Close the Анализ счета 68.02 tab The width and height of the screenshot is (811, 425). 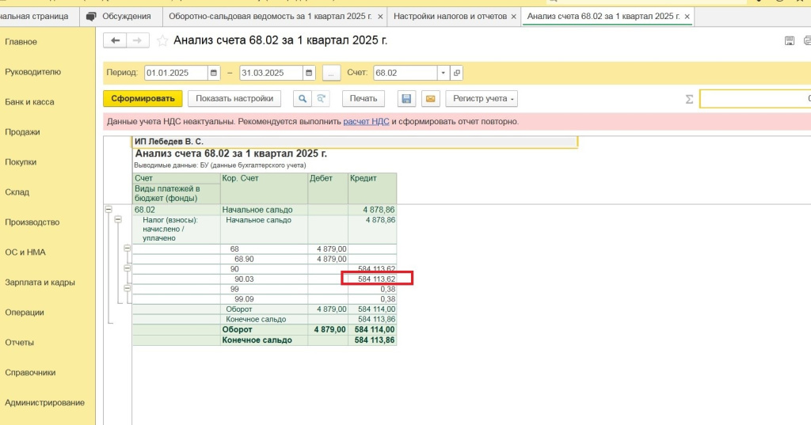687,17
